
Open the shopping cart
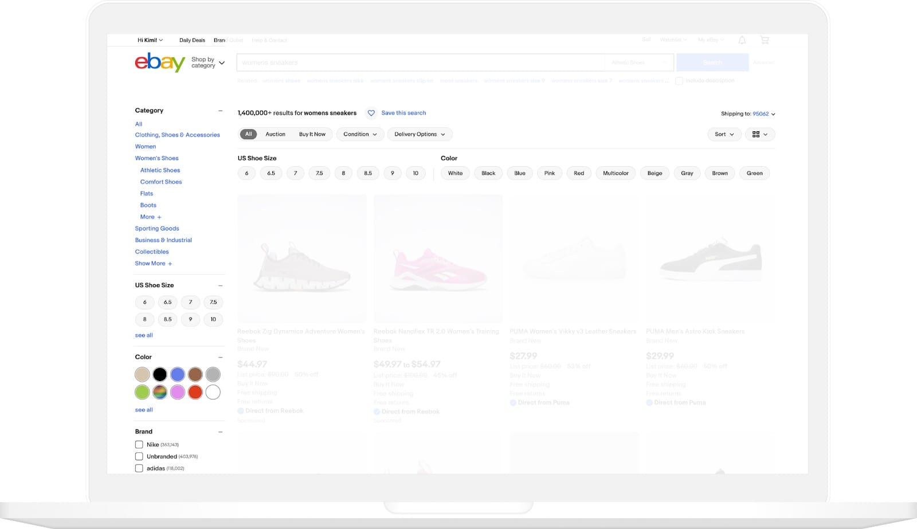[765, 40]
